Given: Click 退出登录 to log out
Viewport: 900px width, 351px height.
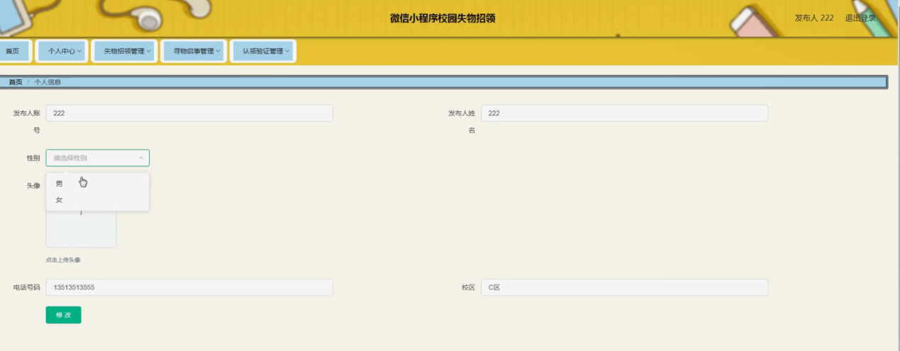Looking at the screenshot, I should pyautogui.click(x=860, y=18).
